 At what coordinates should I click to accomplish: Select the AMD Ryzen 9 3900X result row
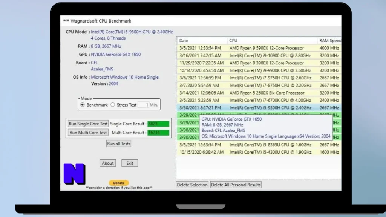pos(259,63)
